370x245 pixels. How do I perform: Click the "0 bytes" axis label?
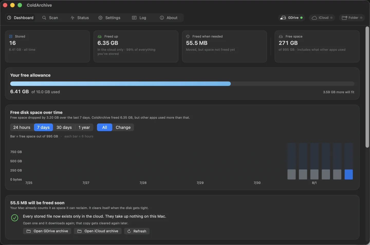click(x=16, y=179)
